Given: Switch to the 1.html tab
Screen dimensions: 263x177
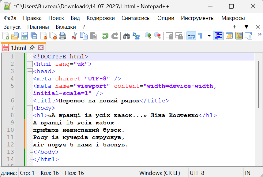Looking at the screenshot, I should point(18,48).
